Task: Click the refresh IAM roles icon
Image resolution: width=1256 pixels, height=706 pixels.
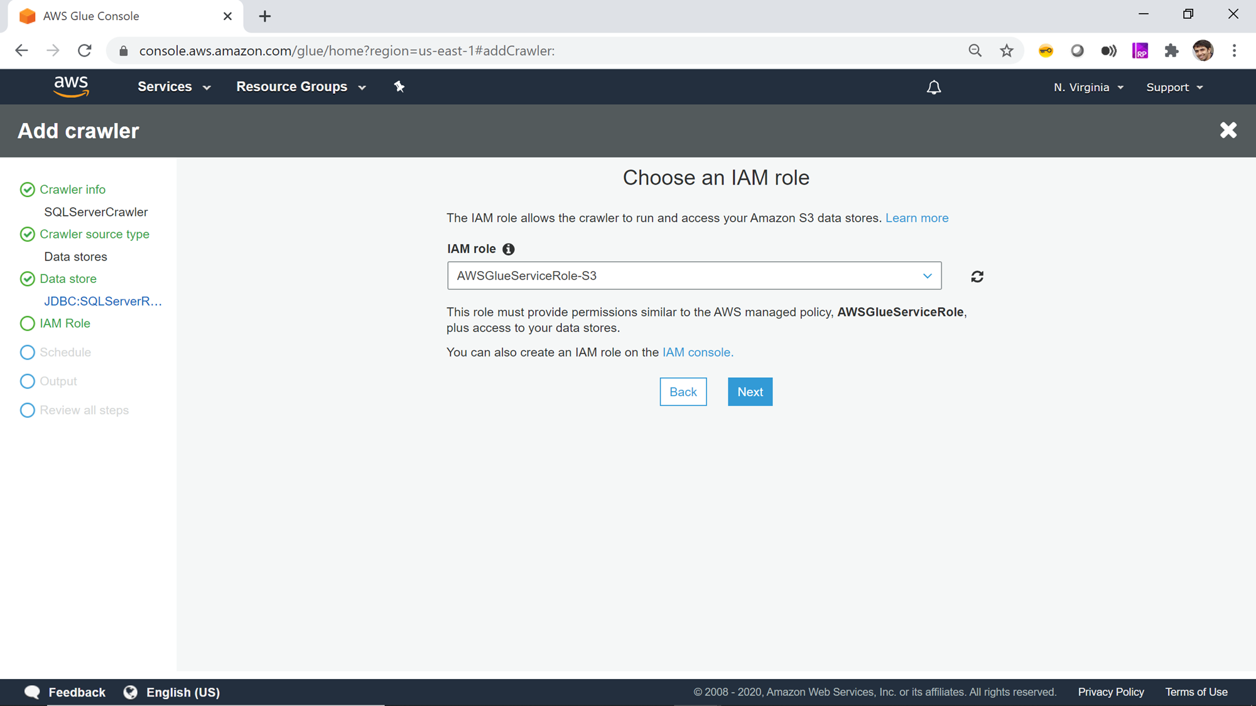Action: click(x=977, y=277)
